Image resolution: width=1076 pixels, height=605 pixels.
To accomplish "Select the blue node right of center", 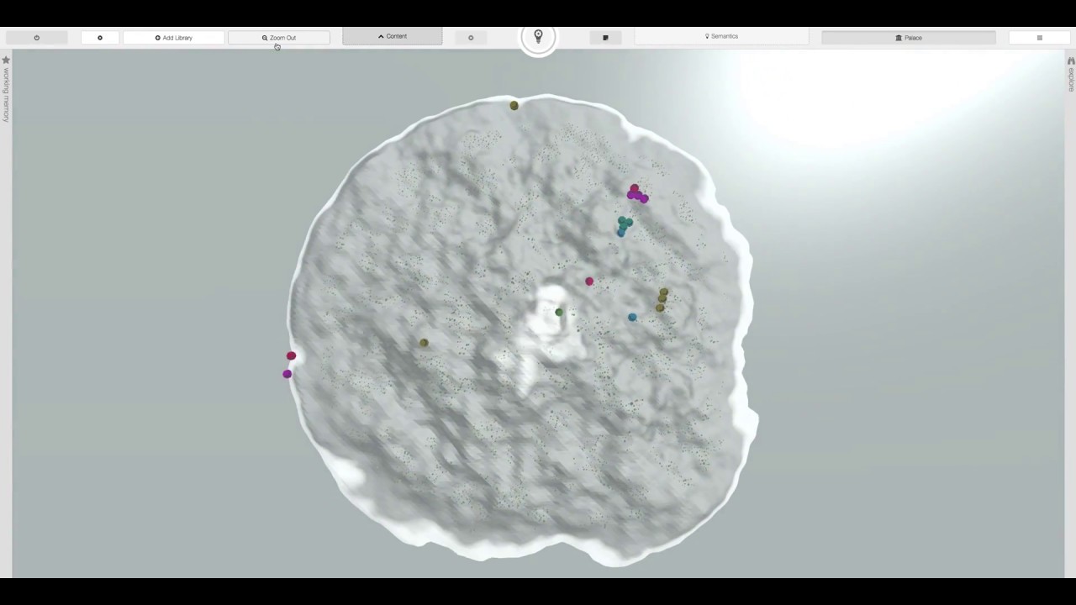I will coord(632,317).
